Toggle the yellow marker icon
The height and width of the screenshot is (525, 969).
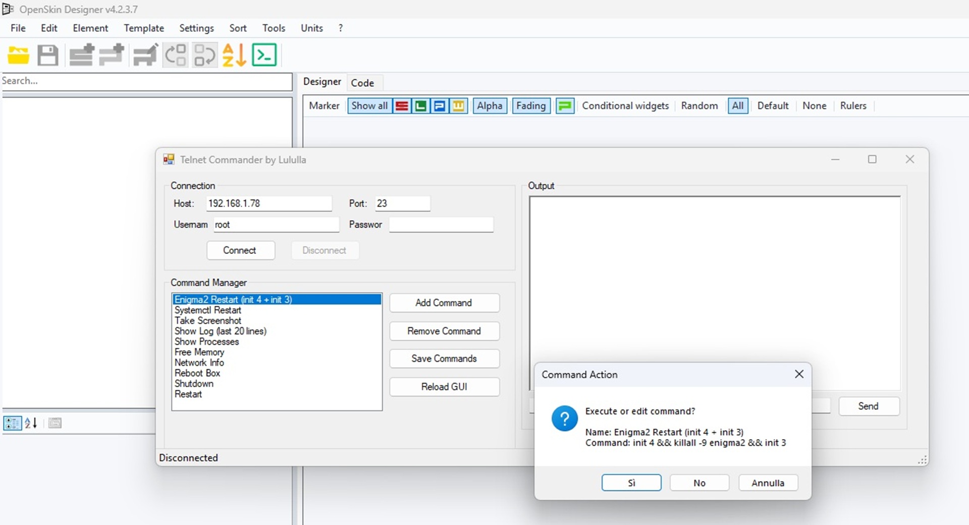[x=458, y=106]
